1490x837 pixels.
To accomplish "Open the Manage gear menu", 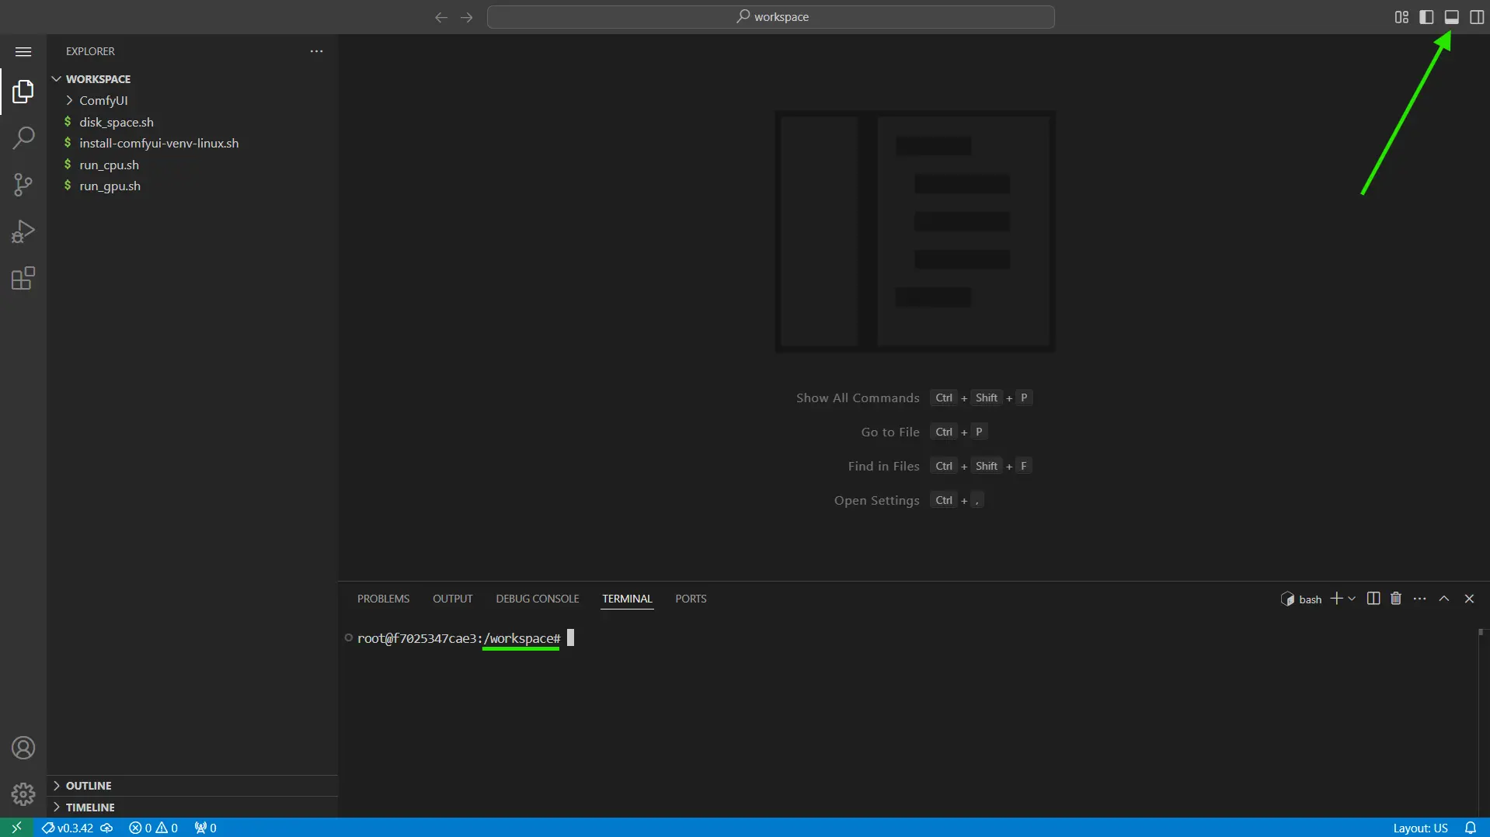I will point(23,794).
